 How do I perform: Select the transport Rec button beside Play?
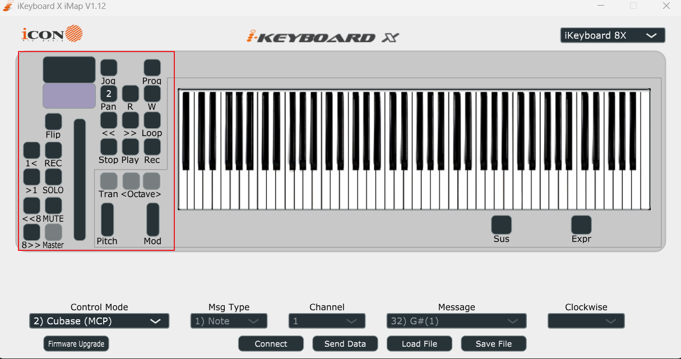coord(152,147)
